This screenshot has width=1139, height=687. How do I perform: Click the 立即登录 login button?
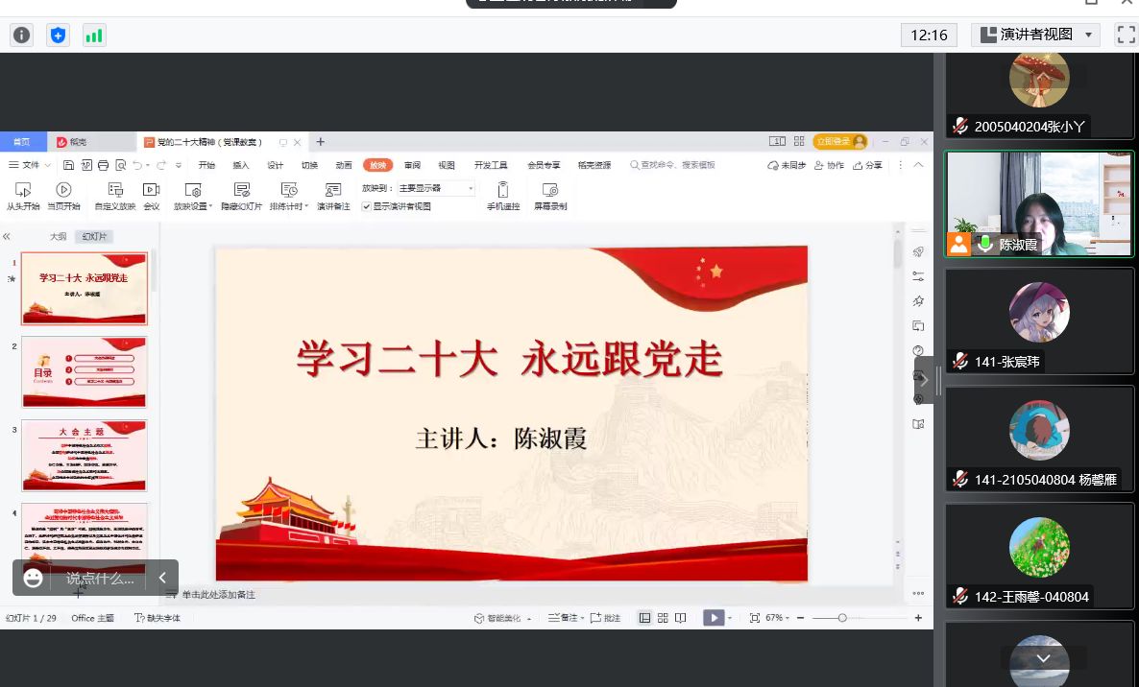pyautogui.click(x=839, y=142)
